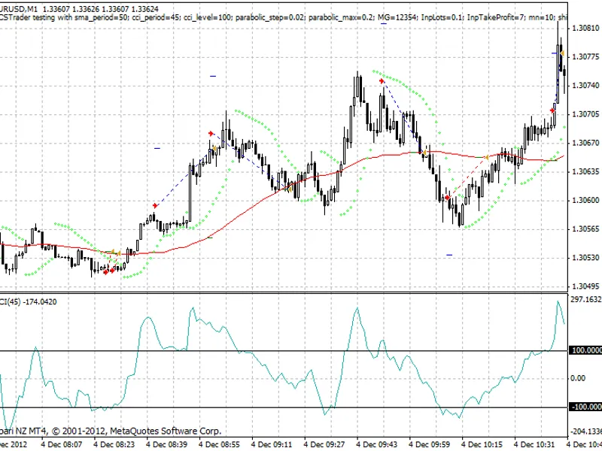Click the 1.30740 price axis label

pos(585,86)
